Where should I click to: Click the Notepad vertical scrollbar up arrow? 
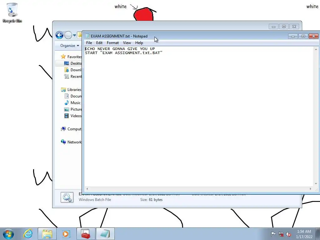[316, 49]
